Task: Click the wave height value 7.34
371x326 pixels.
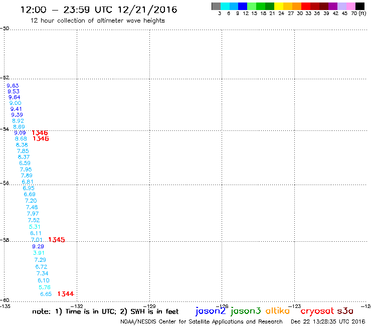Action: click(42, 273)
